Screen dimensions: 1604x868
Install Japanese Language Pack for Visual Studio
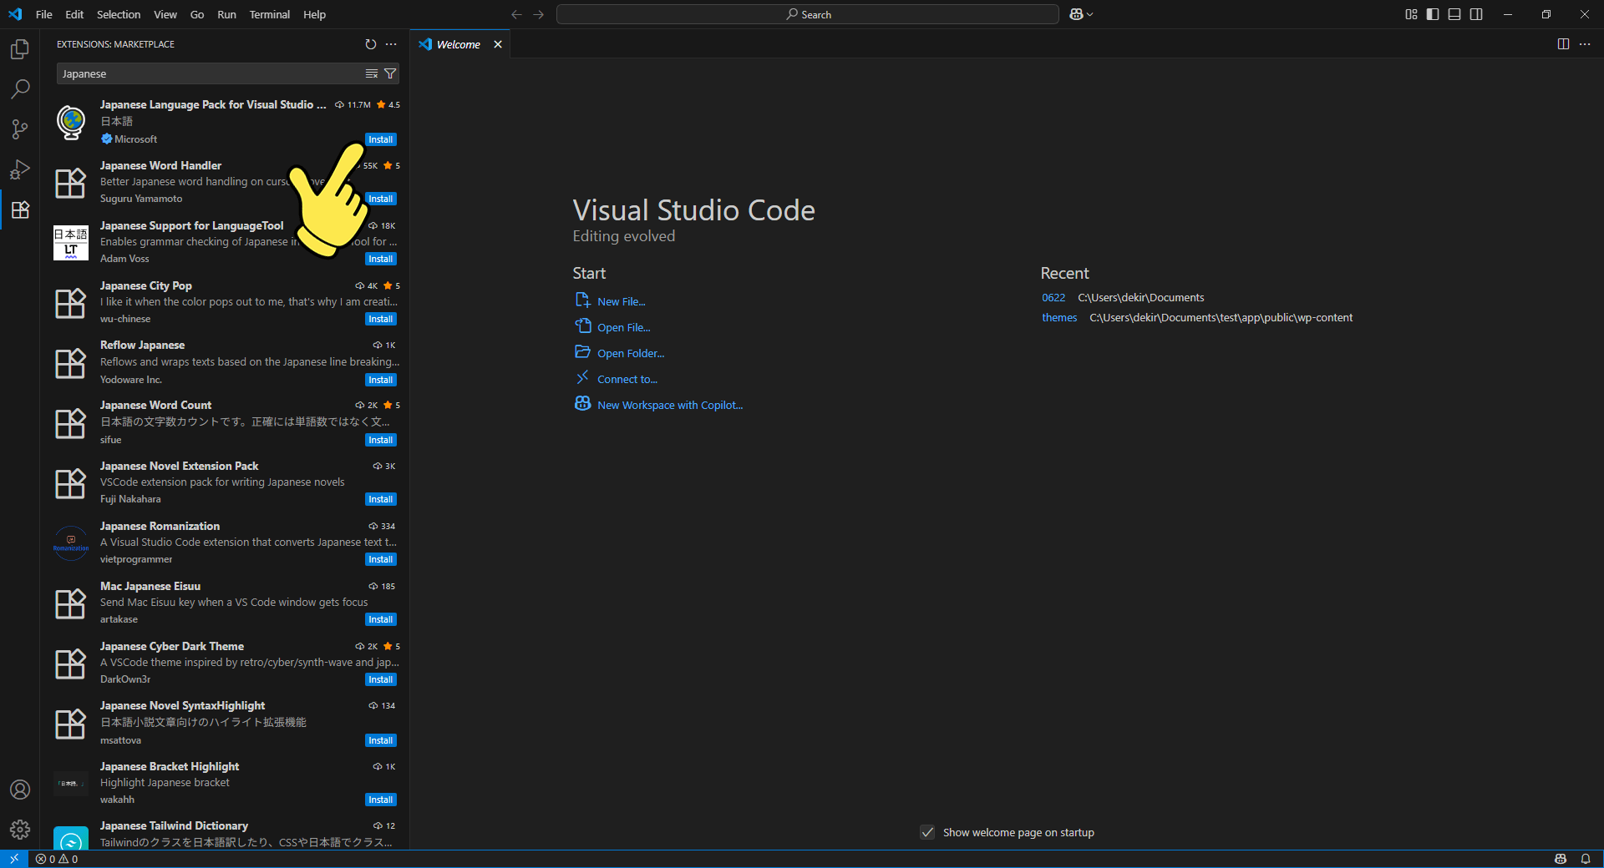coord(381,139)
